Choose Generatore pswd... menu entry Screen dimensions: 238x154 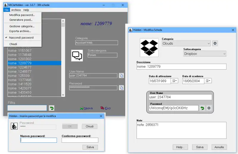(x=21, y=20)
